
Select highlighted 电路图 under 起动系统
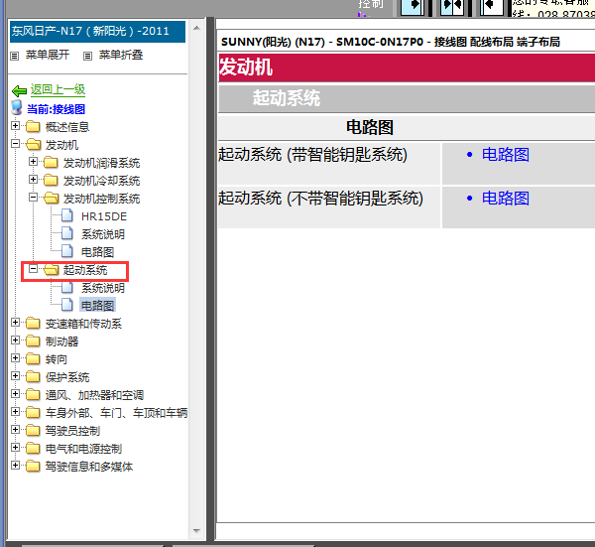click(97, 306)
